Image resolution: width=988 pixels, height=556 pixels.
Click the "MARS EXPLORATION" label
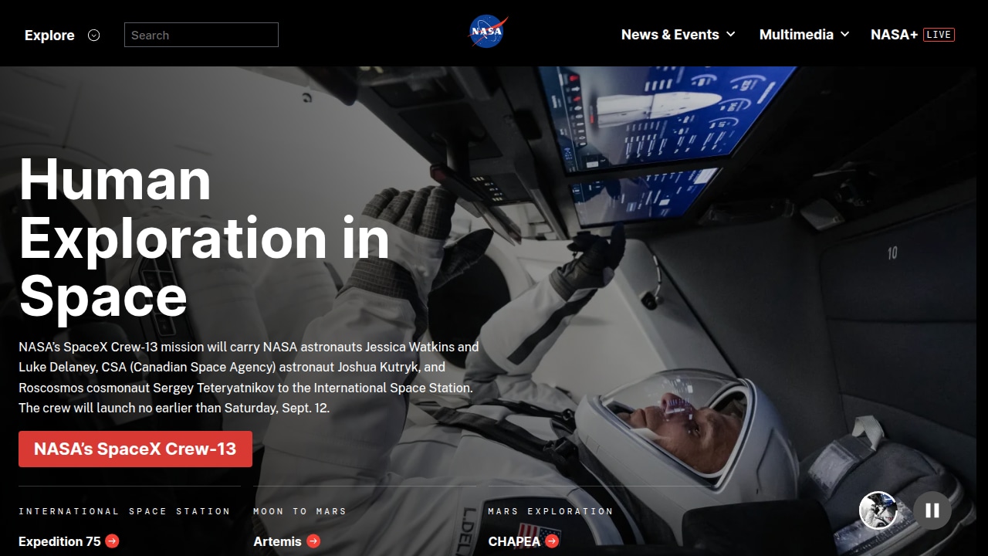pos(550,511)
